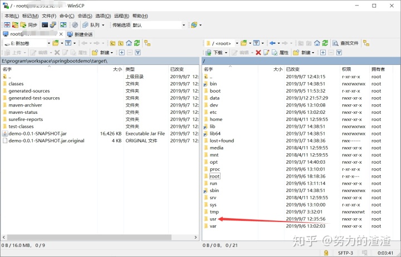Expand remote back history dropdown arrow
Viewport: 401px width, 257px height.
click(278, 43)
